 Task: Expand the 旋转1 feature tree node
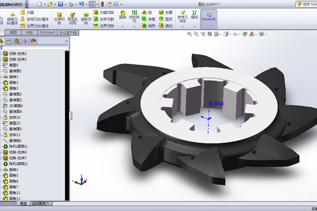pyautogui.click(x=2, y=76)
